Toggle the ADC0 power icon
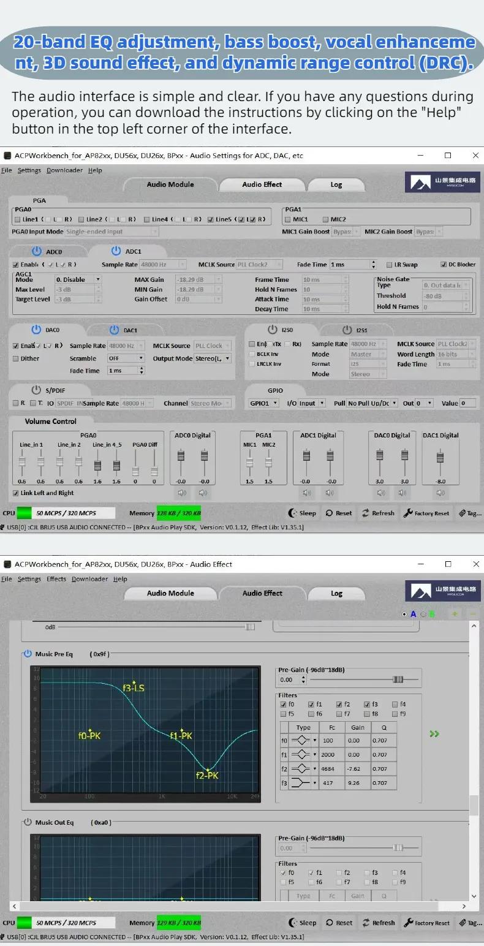This screenshot has width=484, height=946. coord(36,251)
